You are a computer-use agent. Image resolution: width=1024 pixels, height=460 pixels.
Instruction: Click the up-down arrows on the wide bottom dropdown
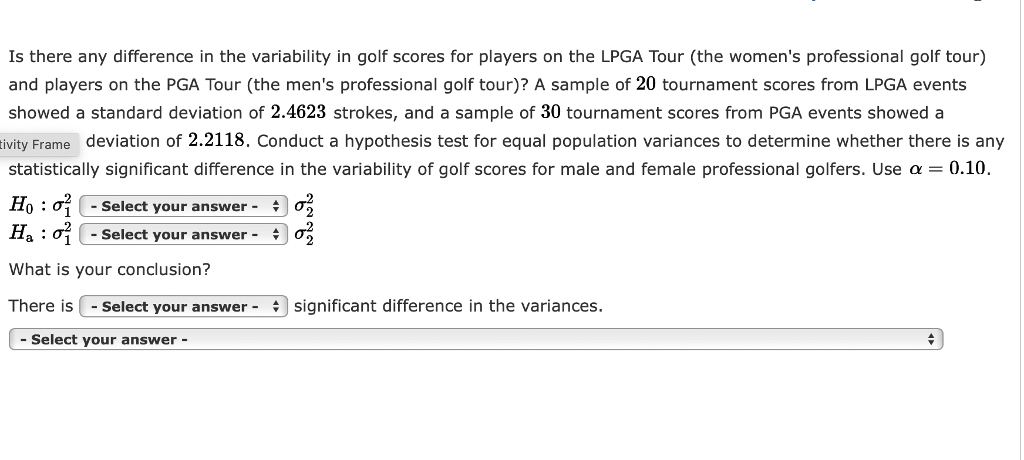tap(930, 339)
